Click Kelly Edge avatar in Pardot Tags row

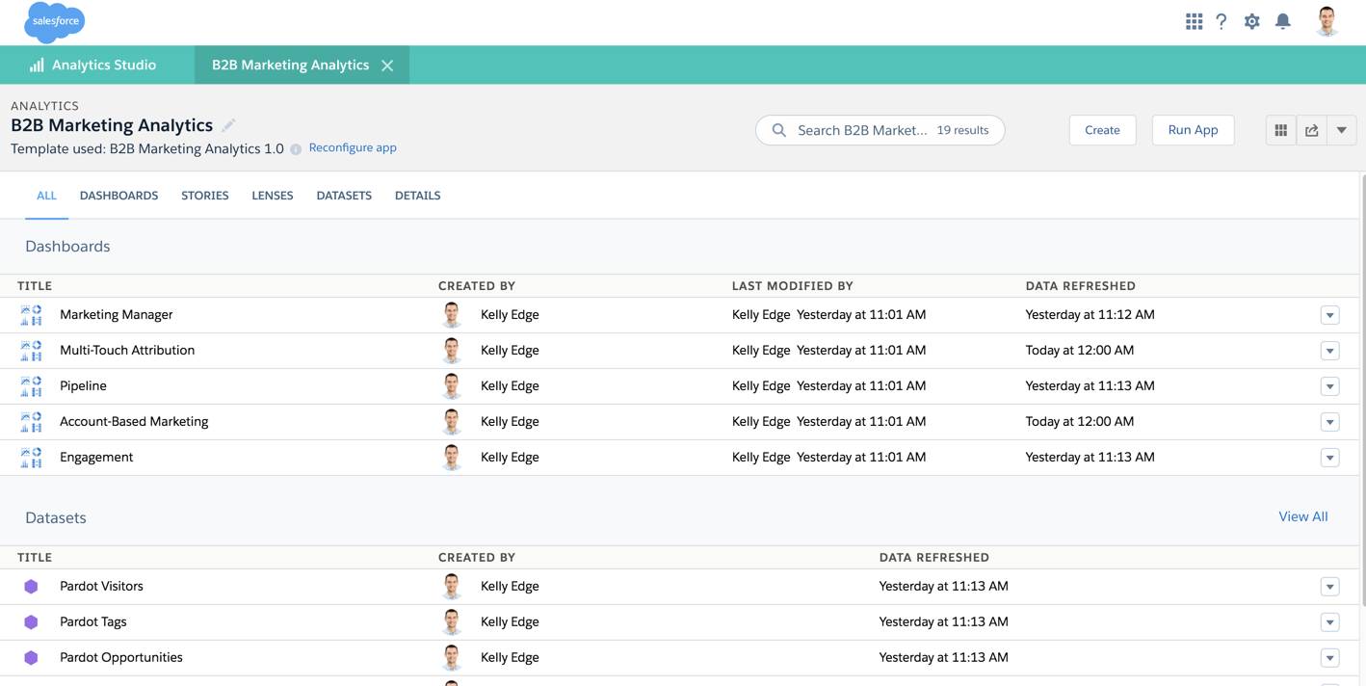tap(451, 622)
